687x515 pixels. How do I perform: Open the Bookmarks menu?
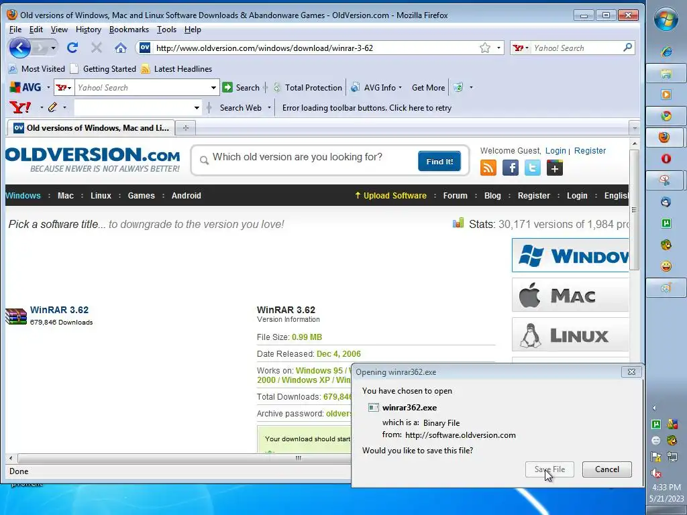(x=129, y=30)
